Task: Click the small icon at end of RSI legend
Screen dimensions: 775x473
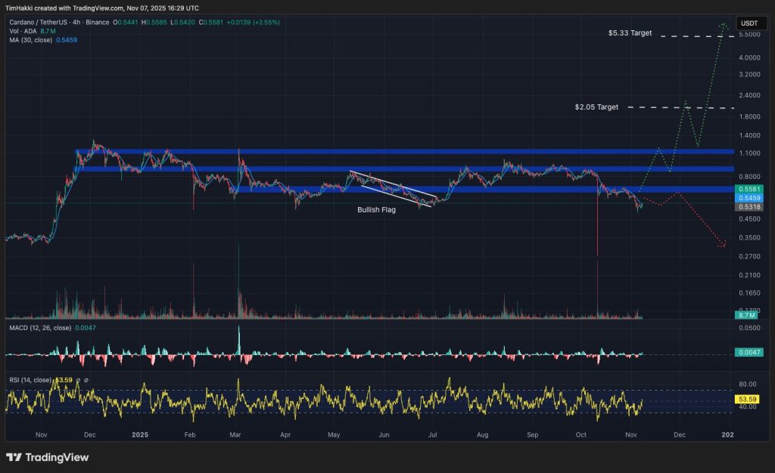Action: 86,380
